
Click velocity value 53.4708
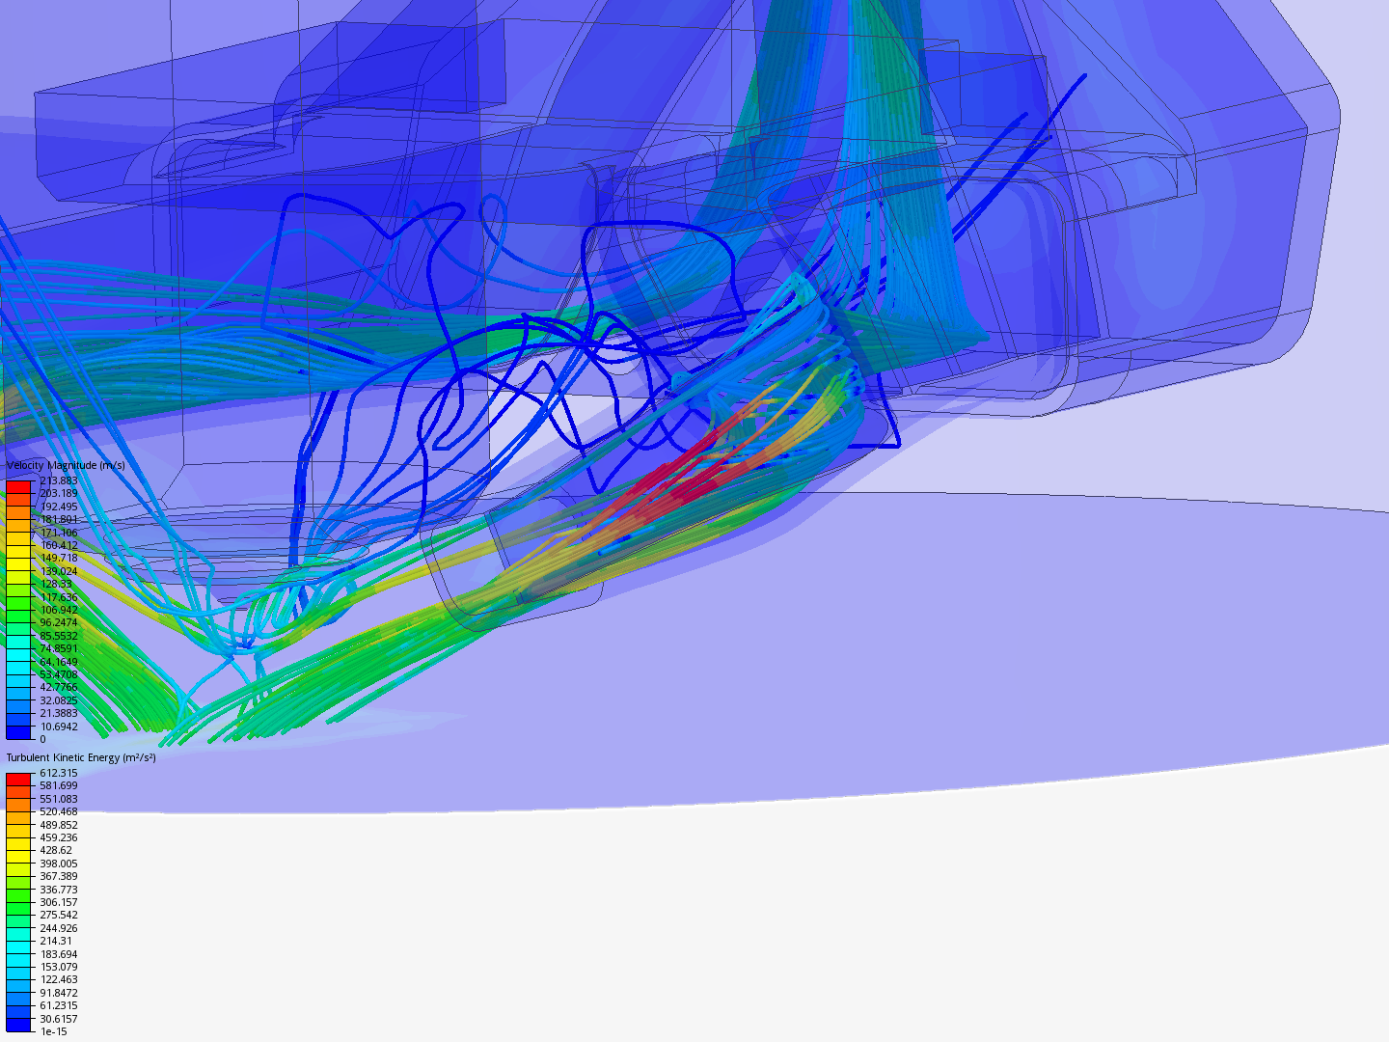[x=59, y=674]
